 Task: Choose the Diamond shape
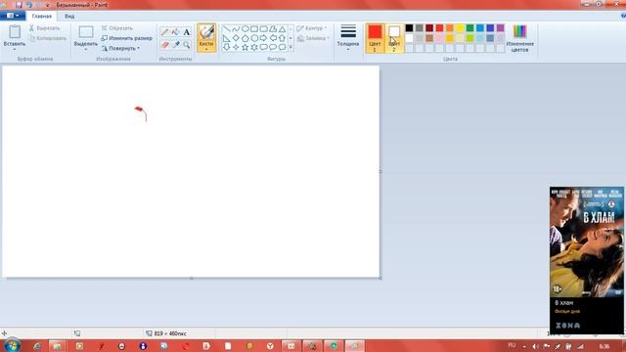tap(236, 38)
